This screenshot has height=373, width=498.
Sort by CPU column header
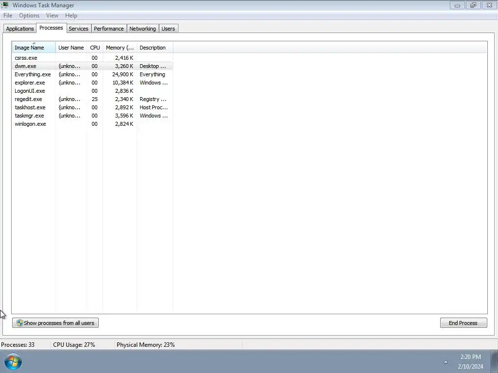coord(95,48)
